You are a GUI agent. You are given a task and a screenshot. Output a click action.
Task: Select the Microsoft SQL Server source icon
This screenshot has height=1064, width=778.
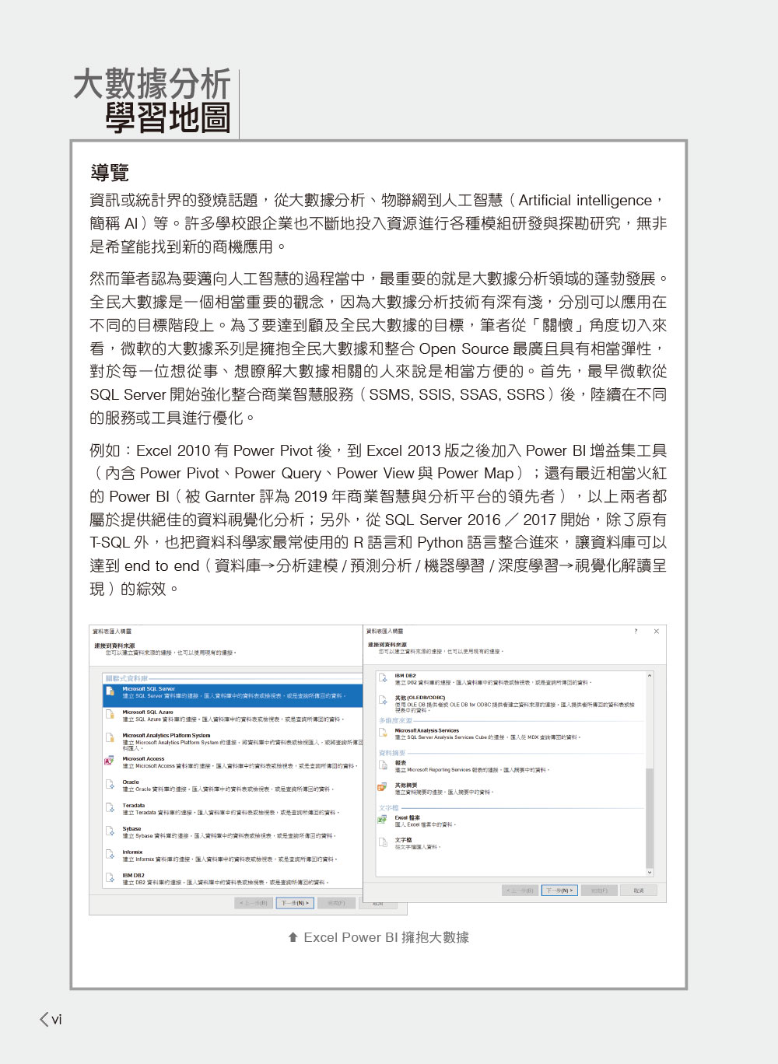pos(110,692)
